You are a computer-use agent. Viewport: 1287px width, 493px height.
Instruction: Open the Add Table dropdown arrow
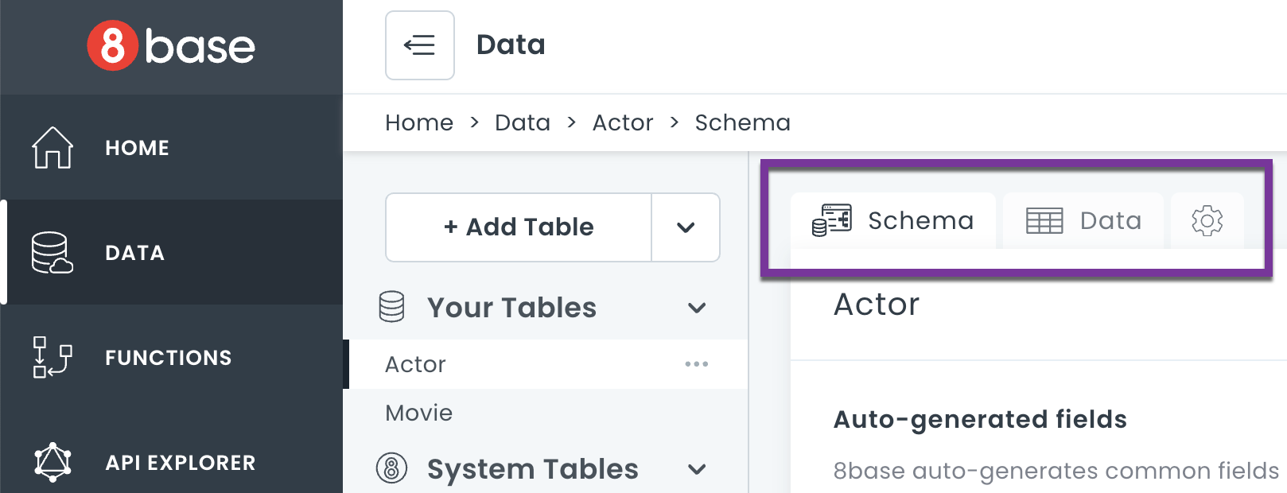point(686,227)
